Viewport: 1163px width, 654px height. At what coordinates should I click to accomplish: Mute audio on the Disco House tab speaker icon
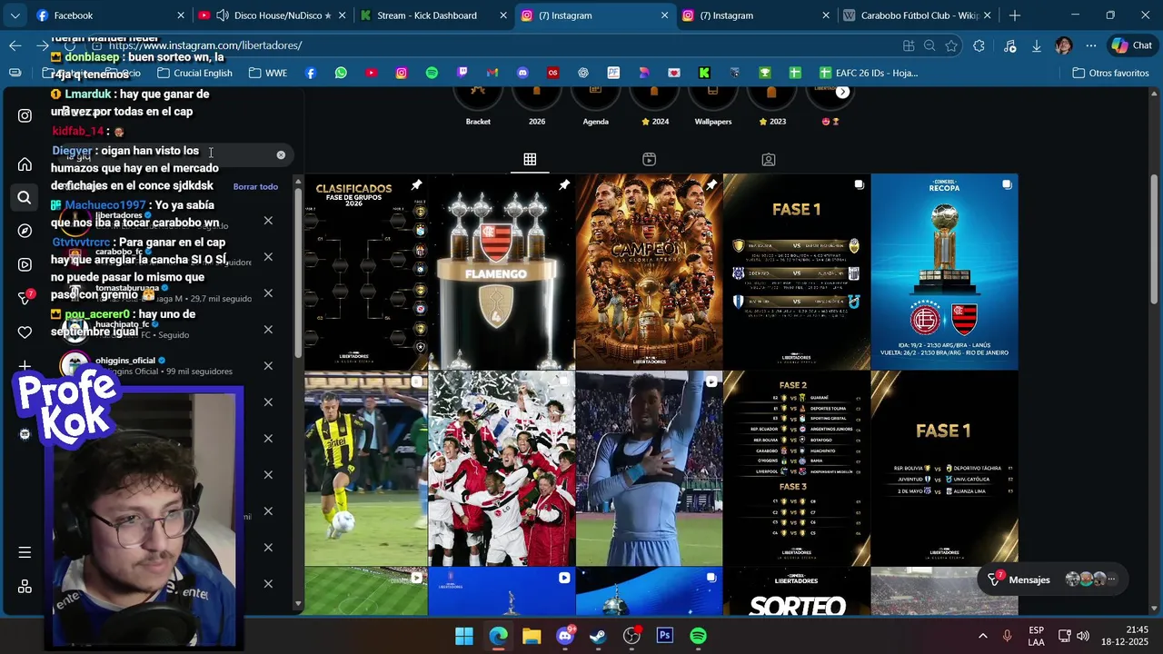click(x=223, y=15)
